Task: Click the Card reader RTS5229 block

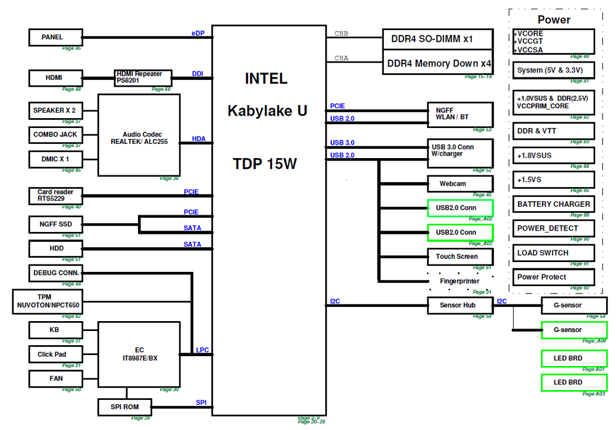Action: (55, 196)
